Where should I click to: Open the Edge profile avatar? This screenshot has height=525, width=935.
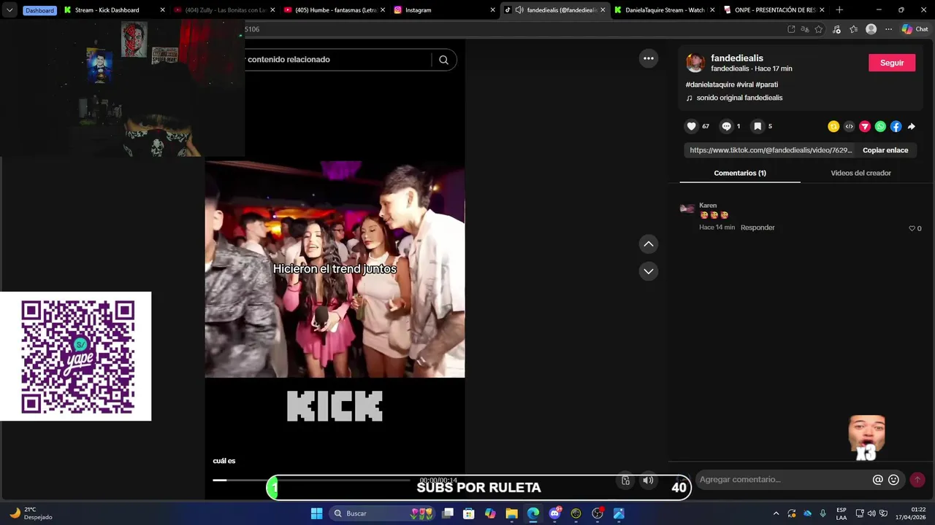[x=871, y=29]
